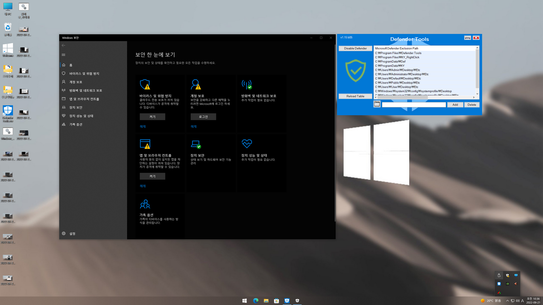Select C:\Program Files\KY_RightClick exclusion row
The width and height of the screenshot is (543, 305).
point(425,57)
